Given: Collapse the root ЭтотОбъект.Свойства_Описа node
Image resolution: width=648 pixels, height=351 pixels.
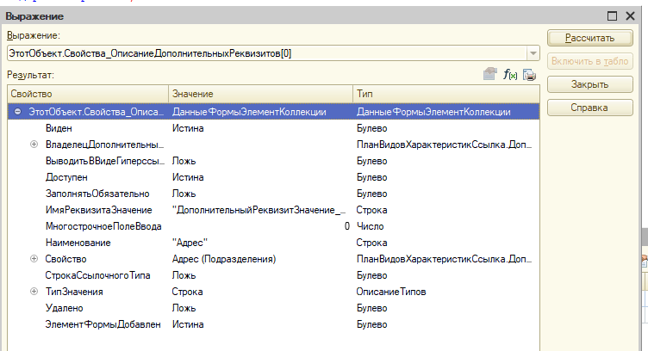Looking at the screenshot, I should (x=18, y=112).
